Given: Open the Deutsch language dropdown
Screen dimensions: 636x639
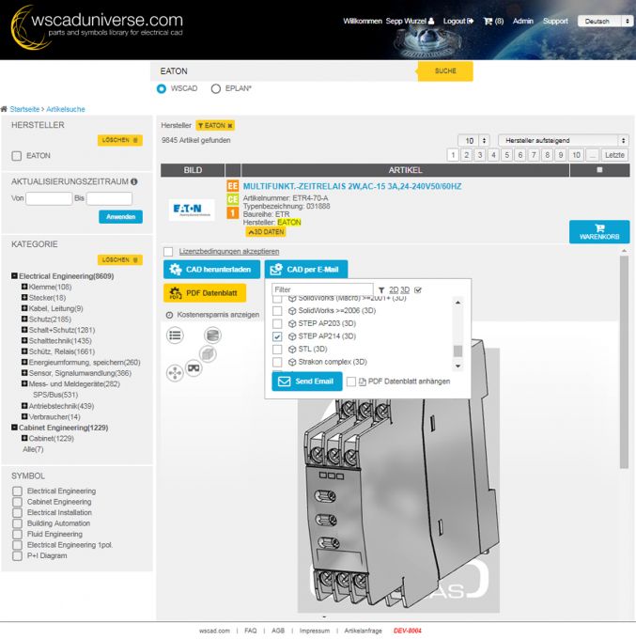Looking at the screenshot, I should (x=605, y=22).
